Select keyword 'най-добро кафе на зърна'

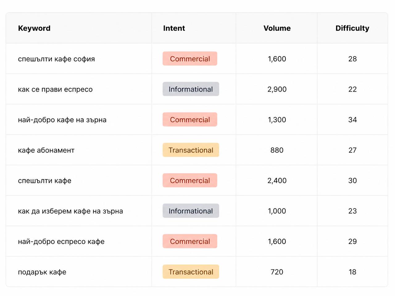[x=62, y=120]
